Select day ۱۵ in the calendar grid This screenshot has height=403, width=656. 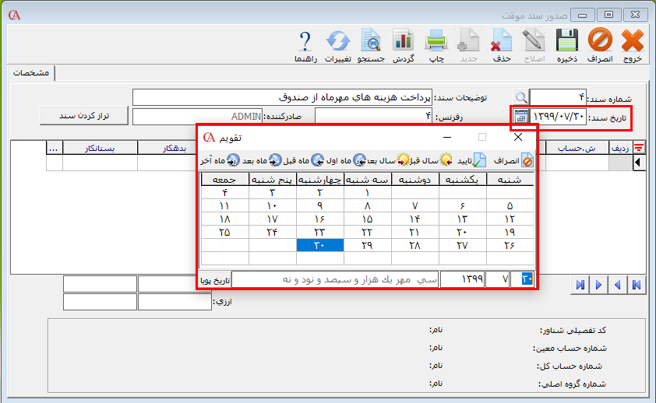367,219
